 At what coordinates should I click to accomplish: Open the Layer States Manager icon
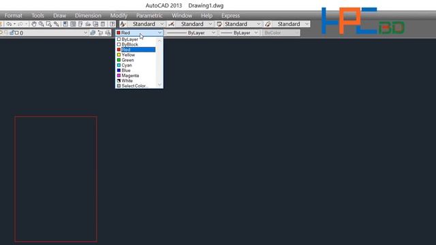[108, 33]
